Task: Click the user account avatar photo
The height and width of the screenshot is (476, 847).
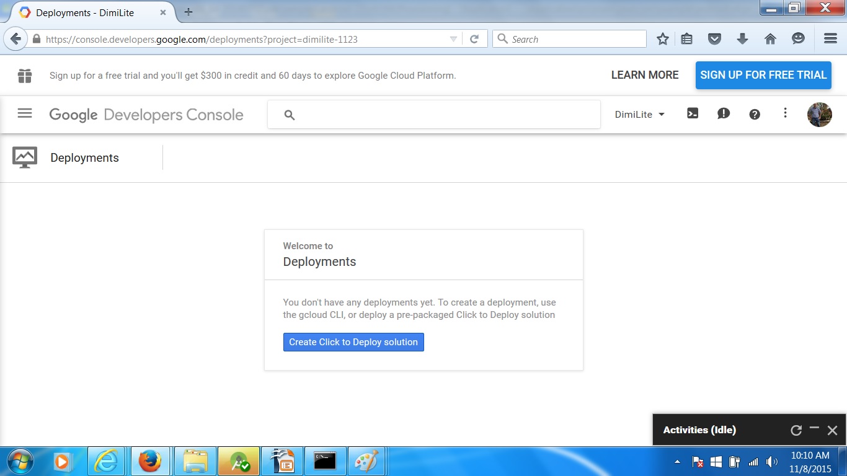Action: 819,114
